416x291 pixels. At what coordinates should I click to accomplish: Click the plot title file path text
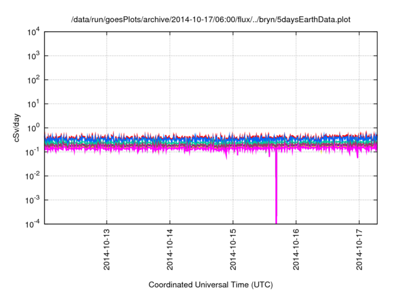click(x=211, y=19)
